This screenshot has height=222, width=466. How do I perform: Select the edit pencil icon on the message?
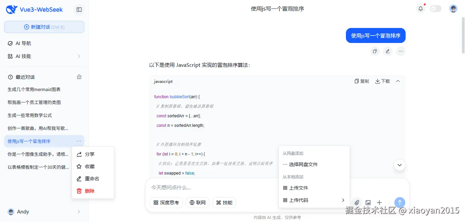coord(388,51)
